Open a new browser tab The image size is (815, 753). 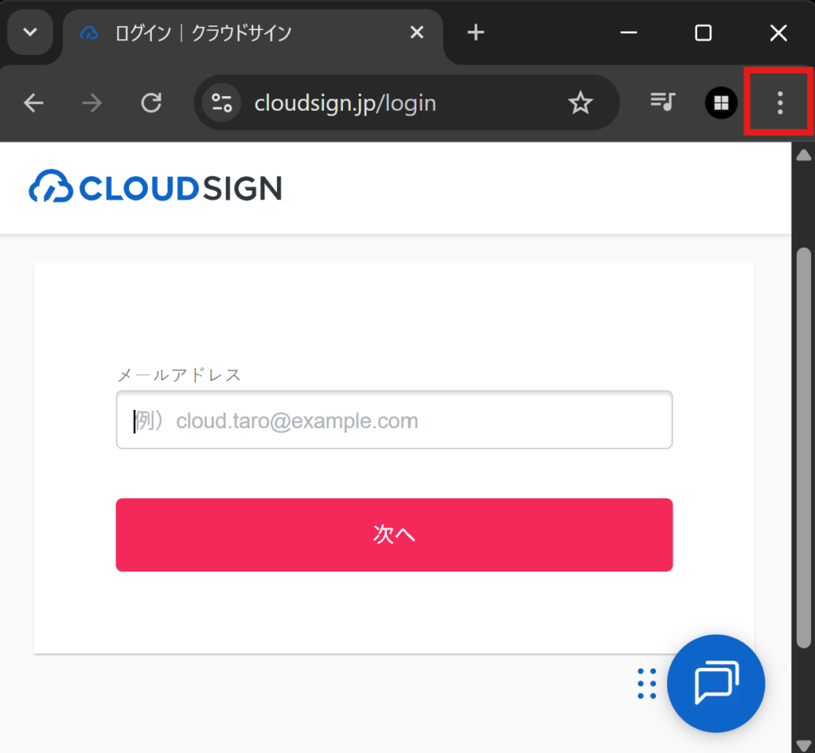point(475,33)
